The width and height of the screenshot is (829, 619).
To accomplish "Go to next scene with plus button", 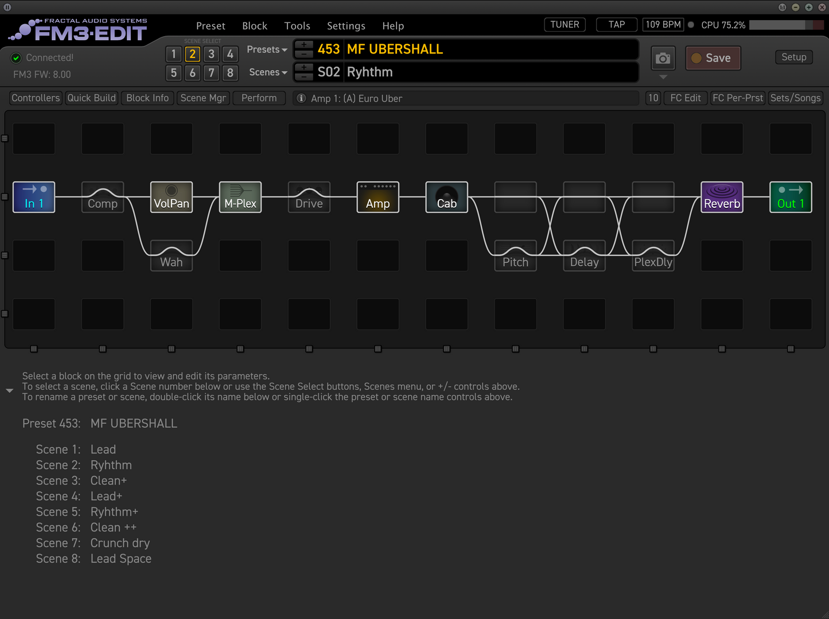I will click(304, 68).
